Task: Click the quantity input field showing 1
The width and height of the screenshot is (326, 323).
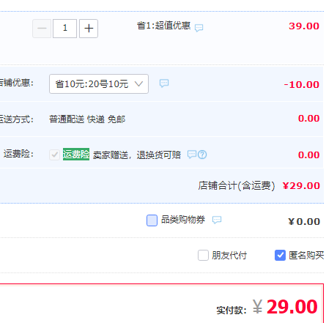Action: 65,29
